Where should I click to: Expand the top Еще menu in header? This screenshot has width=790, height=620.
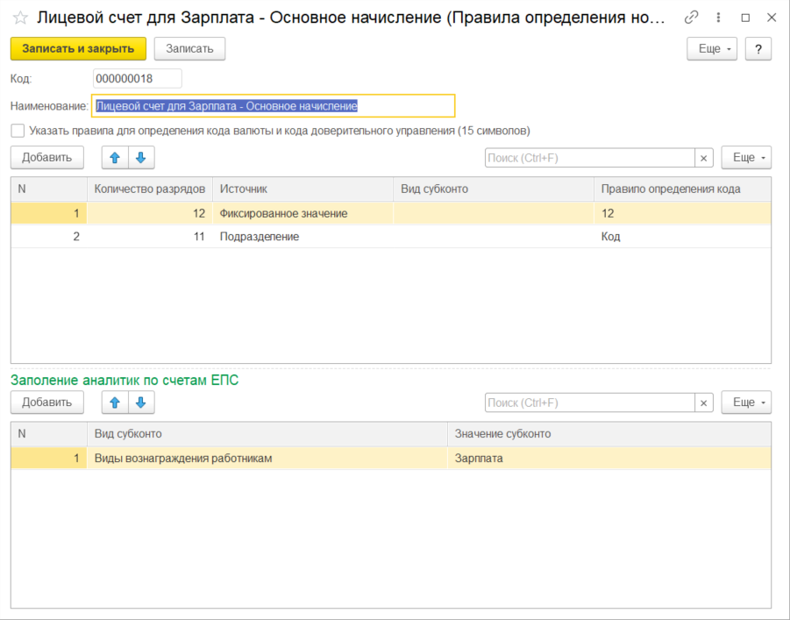[x=711, y=49]
